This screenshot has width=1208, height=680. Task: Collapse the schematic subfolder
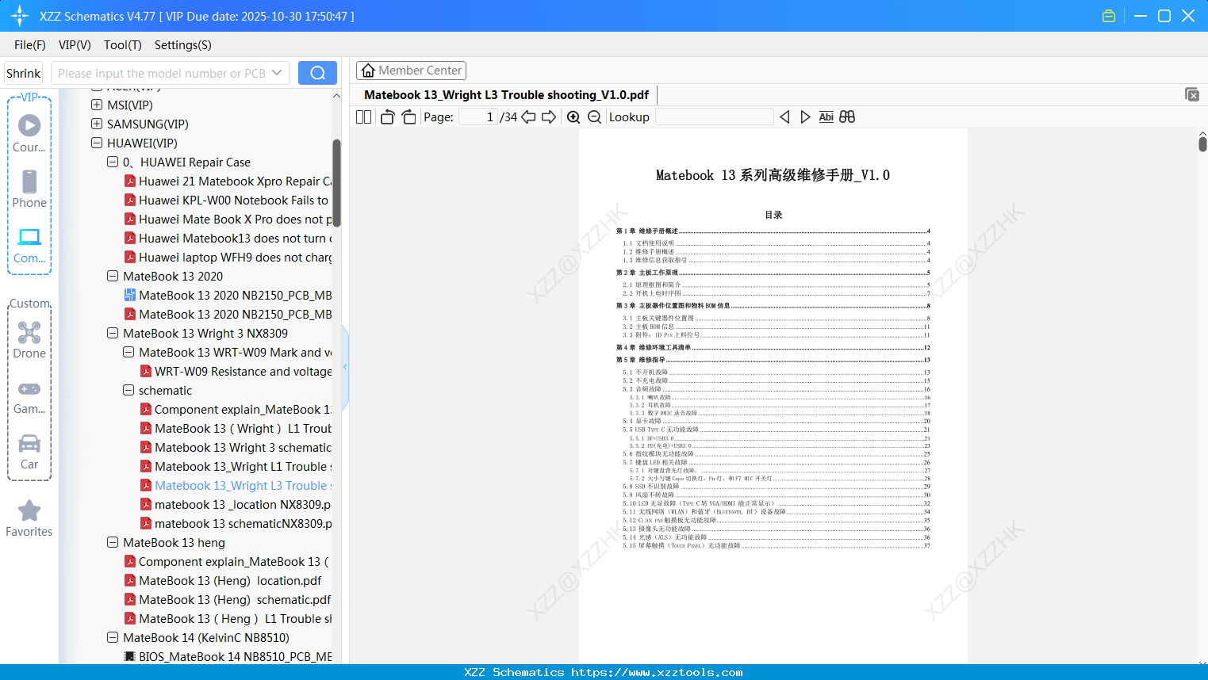(x=128, y=390)
